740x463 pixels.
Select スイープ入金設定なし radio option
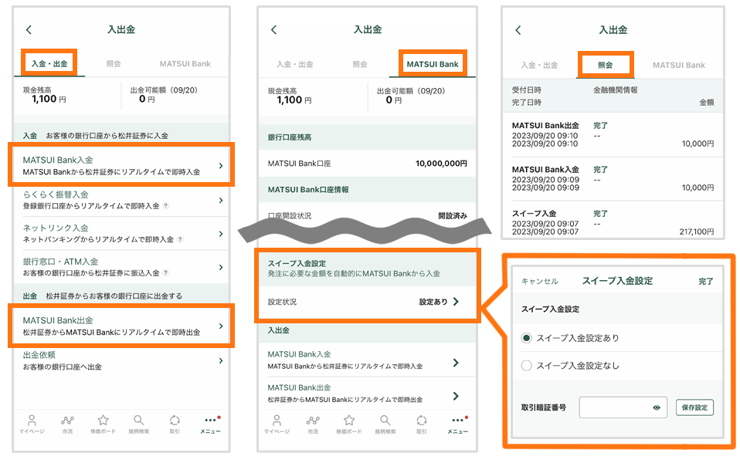[x=526, y=366]
